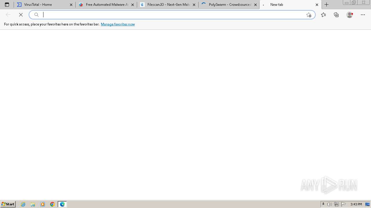Click Manage favorites now link

[118, 24]
